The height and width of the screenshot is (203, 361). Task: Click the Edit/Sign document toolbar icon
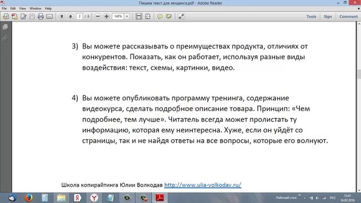[23, 16]
